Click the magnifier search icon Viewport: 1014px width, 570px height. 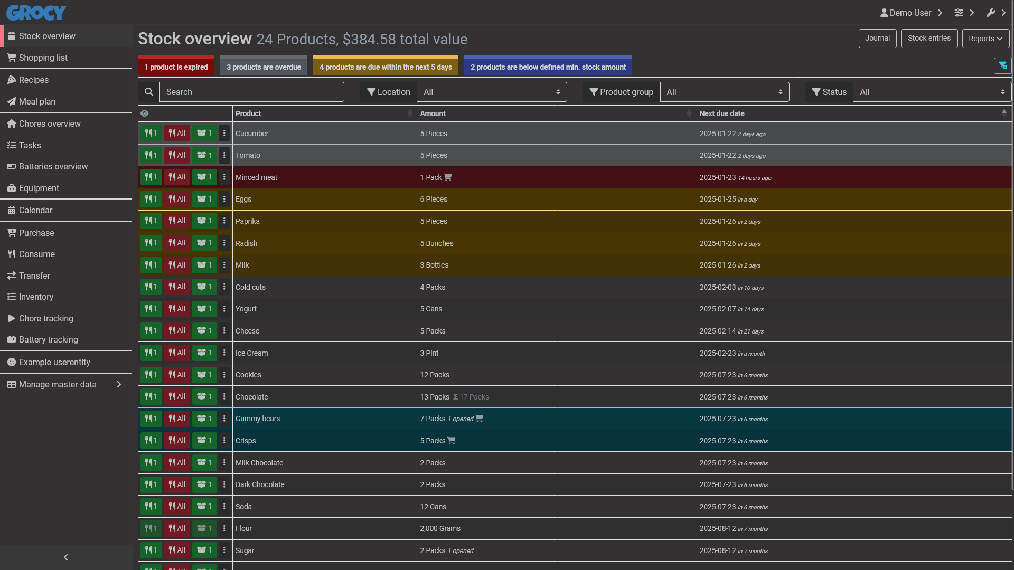point(149,92)
